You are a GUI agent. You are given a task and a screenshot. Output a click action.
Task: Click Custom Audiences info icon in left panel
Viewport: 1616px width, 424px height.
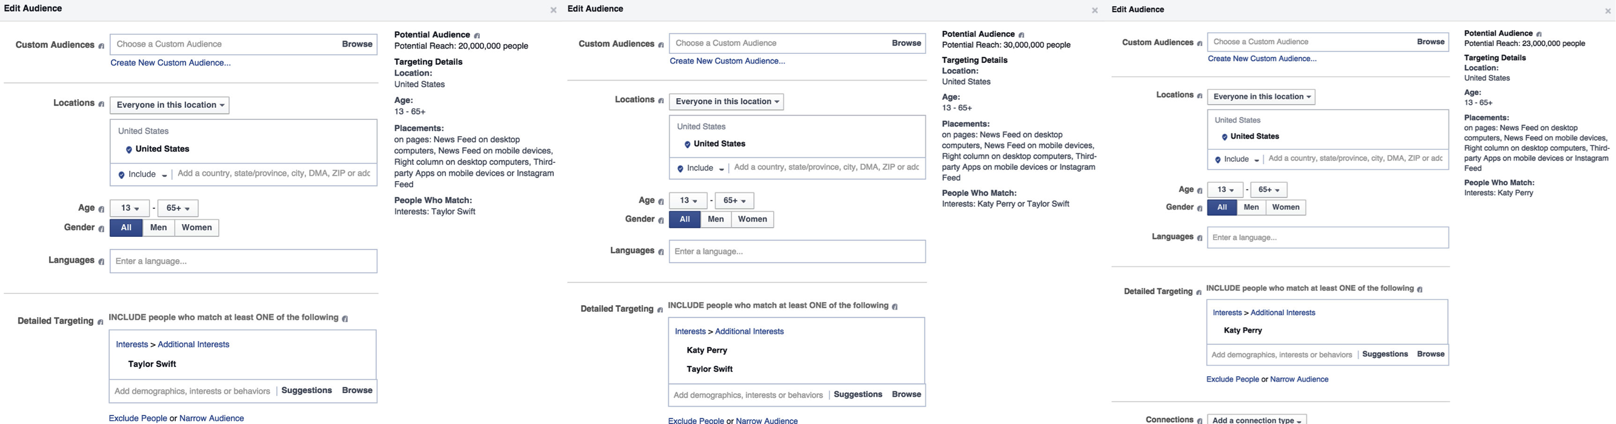(x=101, y=46)
